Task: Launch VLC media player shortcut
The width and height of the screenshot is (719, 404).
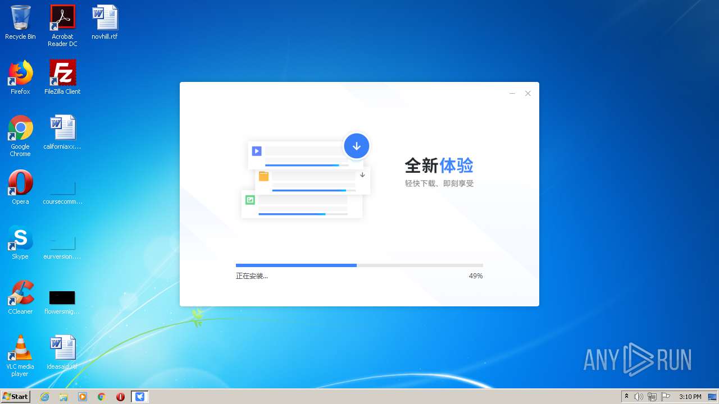Action: point(20,356)
